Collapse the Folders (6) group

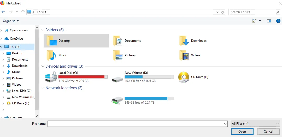(x=43, y=30)
